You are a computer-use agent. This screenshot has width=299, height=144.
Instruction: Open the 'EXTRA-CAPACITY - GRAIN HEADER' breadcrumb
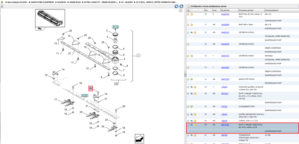click(101, 2)
